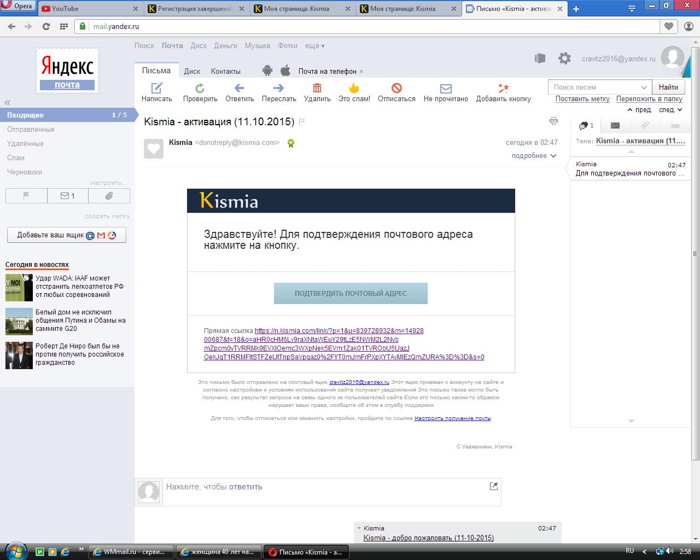The width and height of the screenshot is (700, 560).
Task: Open Opera Speed Dial grid
Action: pos(64,26)
